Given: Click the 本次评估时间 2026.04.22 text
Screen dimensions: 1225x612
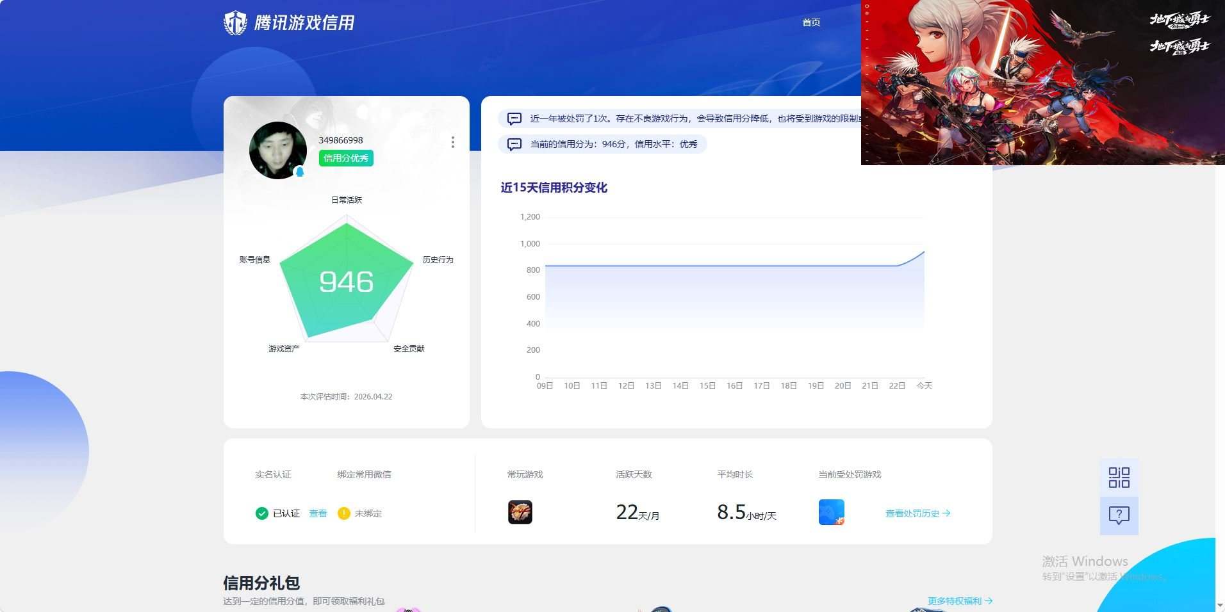Looking at the screenshot, I should click(347, 396).
